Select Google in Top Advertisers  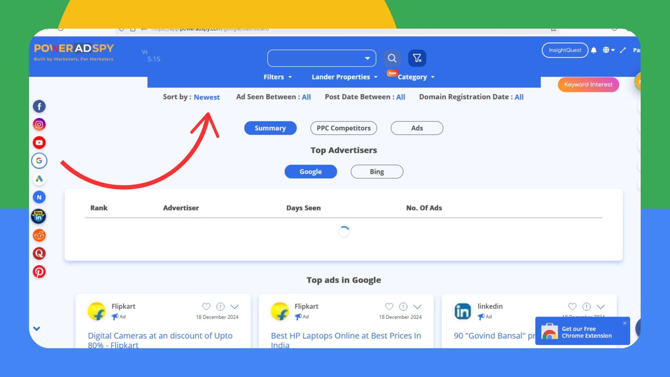click(x=310, y=171)
